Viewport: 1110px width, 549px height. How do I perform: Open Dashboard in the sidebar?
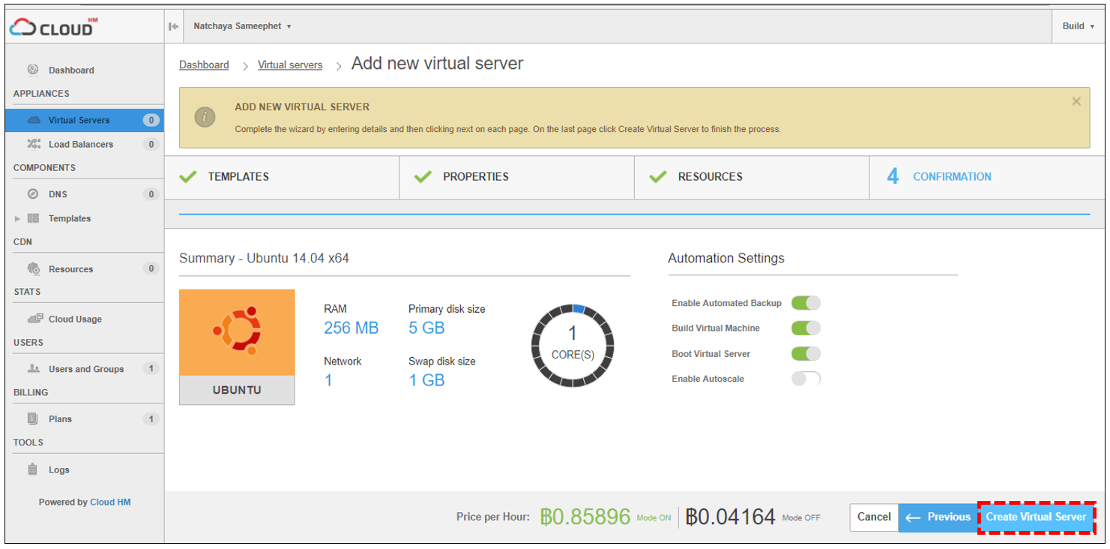(x=84, y=70)
